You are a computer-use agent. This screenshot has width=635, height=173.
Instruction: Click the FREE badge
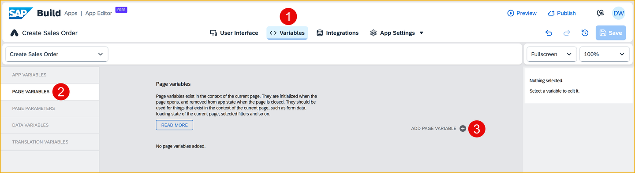(121, 9)
